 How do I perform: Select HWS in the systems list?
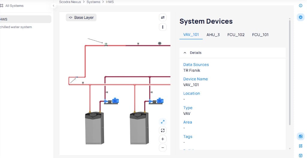tap(25, 19)
